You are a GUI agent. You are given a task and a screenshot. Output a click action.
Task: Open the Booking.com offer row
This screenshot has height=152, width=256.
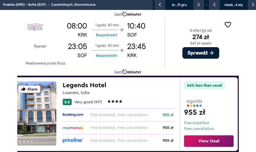pyautogui.click(x=118, y=115)
